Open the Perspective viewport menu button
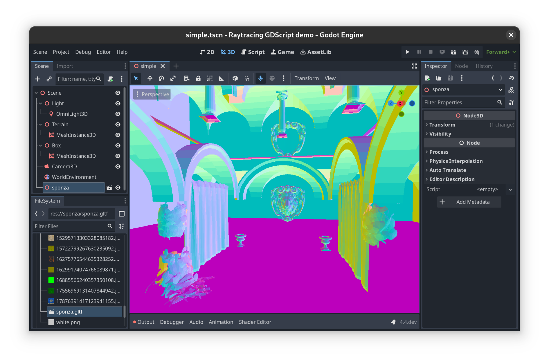The height and width of the screenshot is (363, 549). pos(152,94)
